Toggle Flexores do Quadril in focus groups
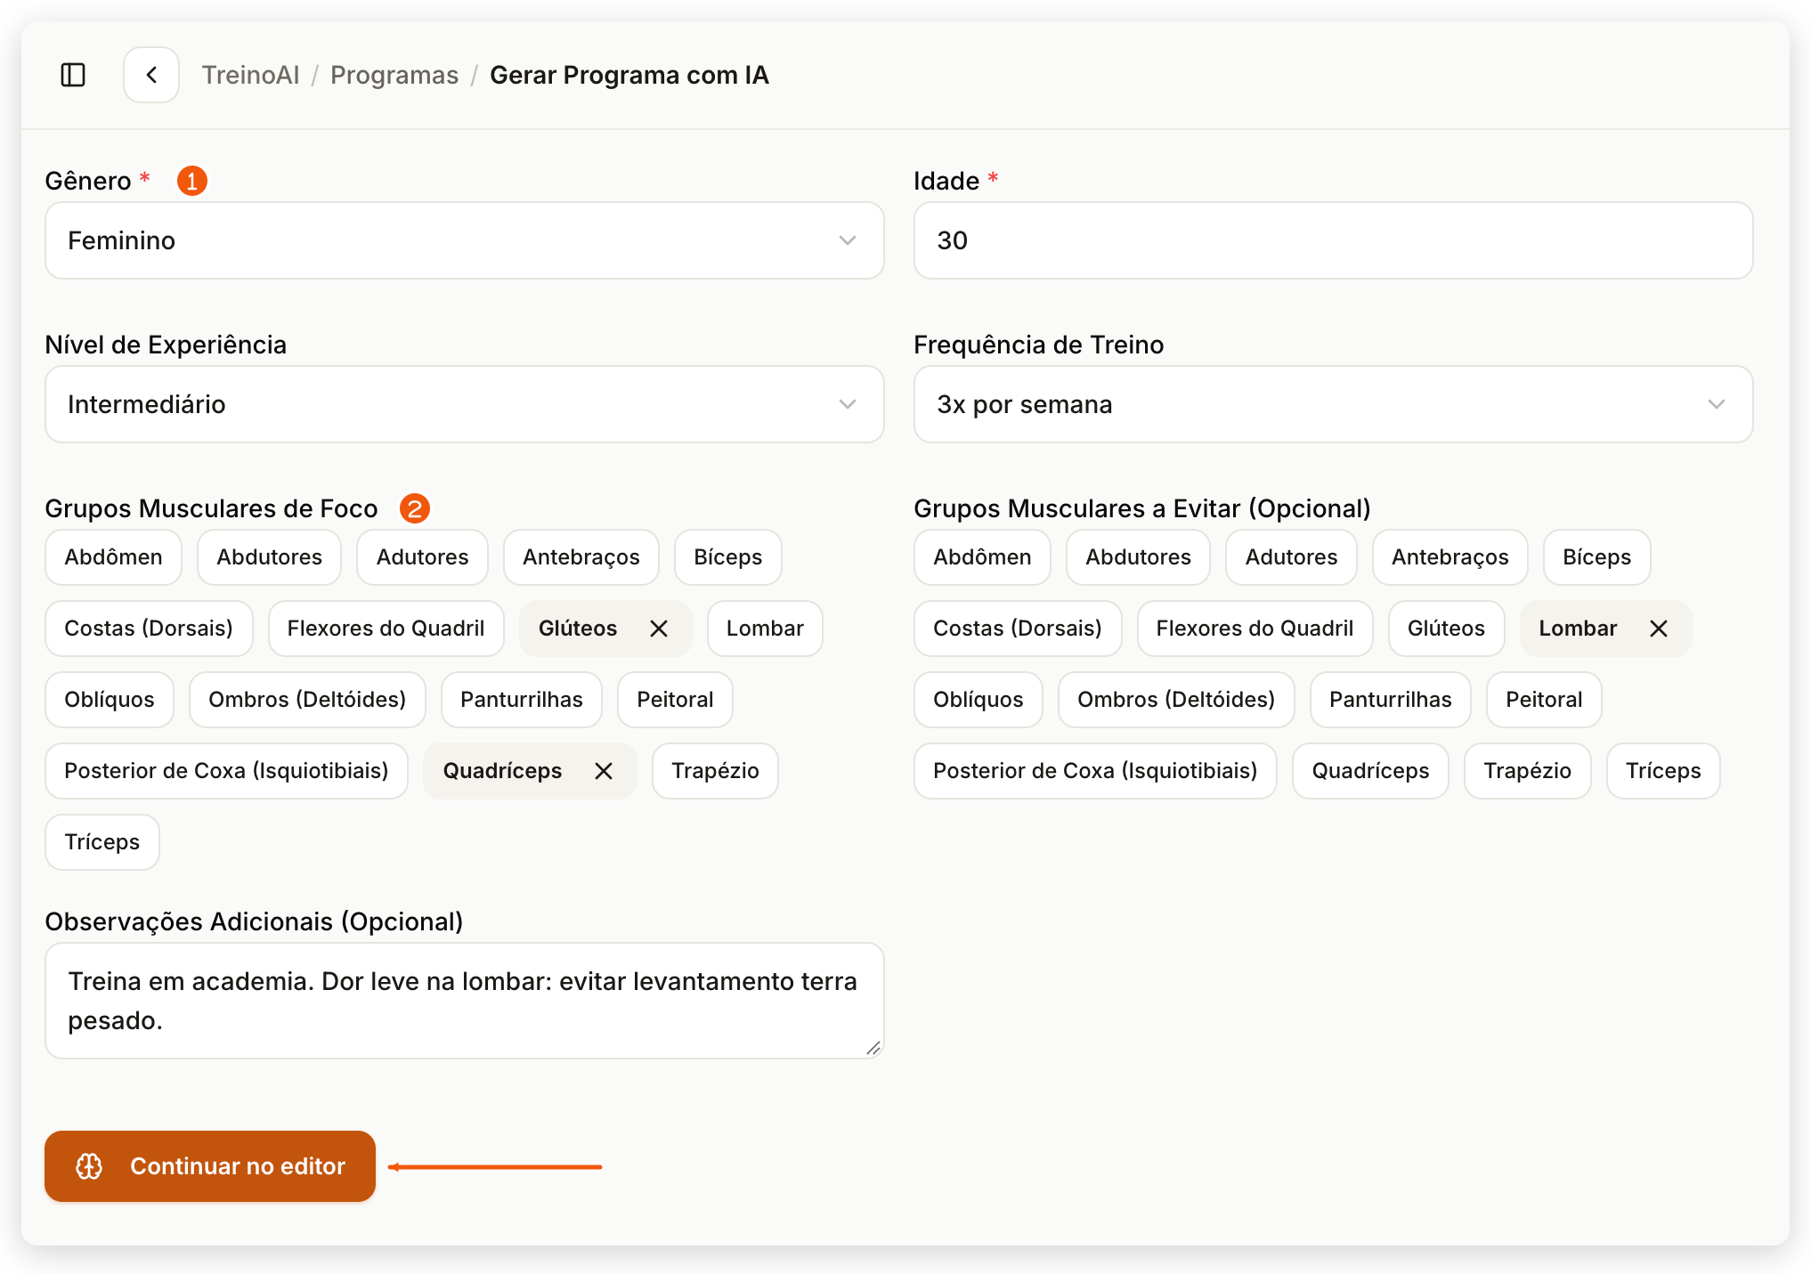This screenshot has width=1811, height=1274. [386, 629]
